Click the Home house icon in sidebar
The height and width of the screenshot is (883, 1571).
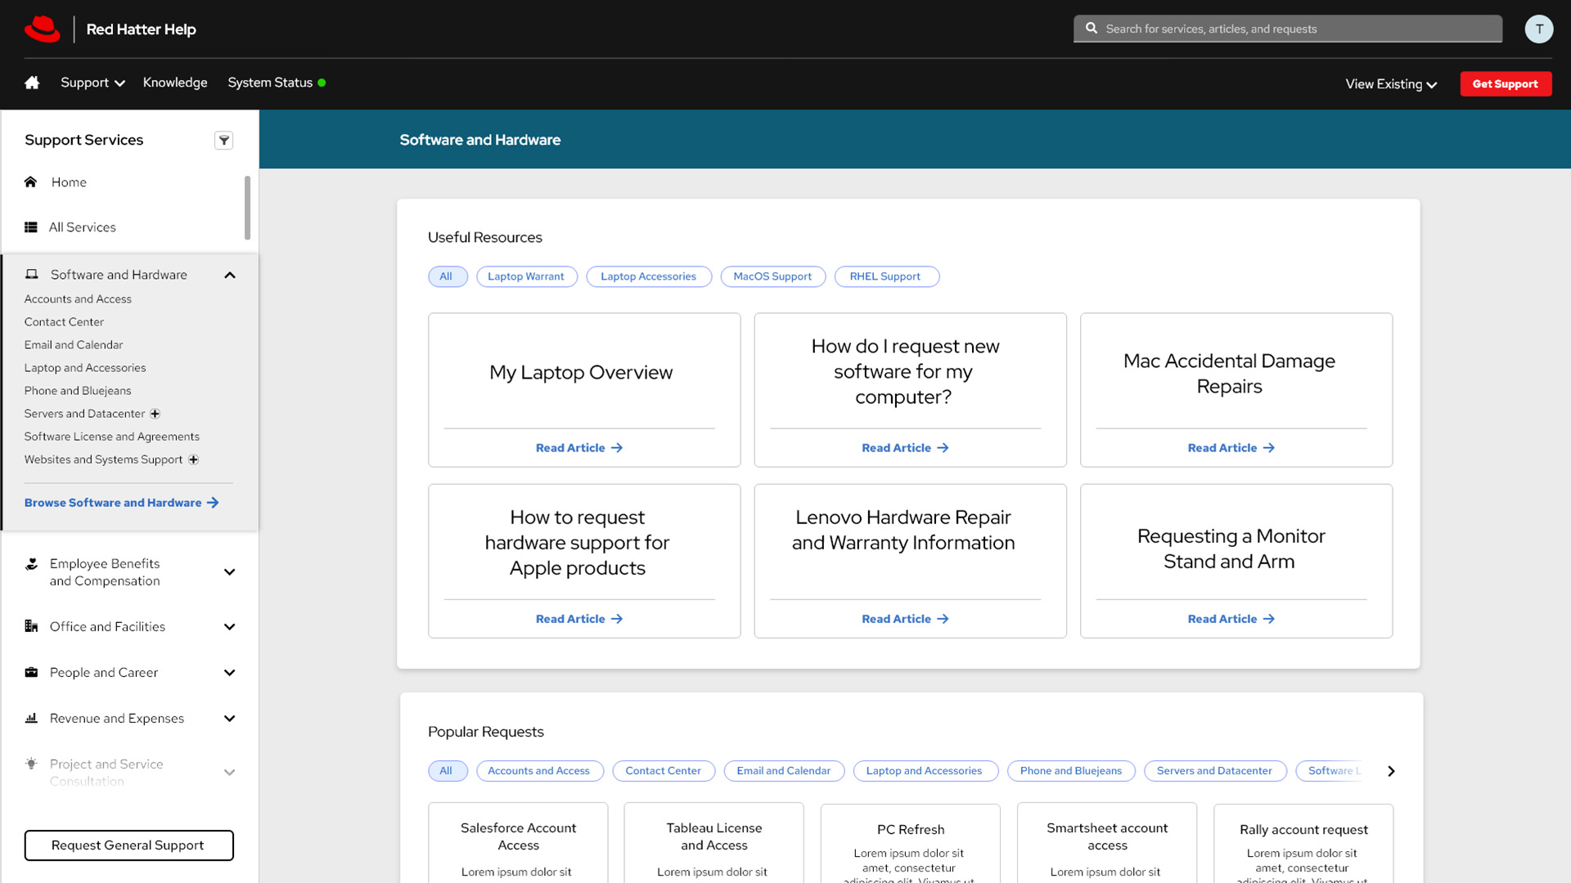pyautogui.click(x=31, y=182)
